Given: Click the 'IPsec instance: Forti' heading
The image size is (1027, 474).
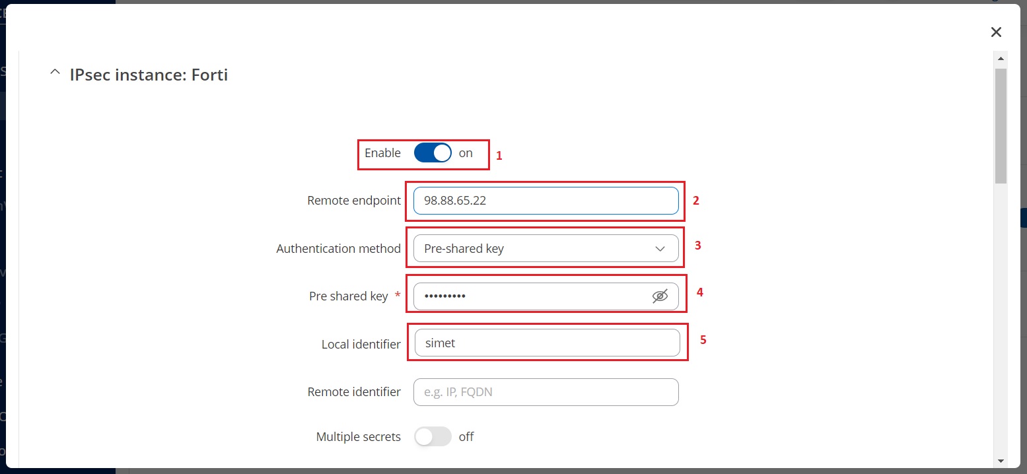Looking at the screenshot, I should (149, 75).
